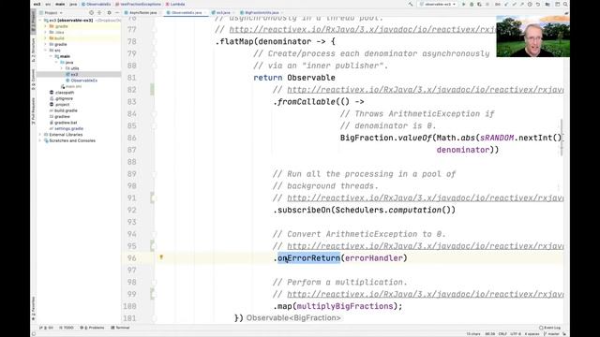This screenshot has height=337, width=600.
Task: Click testFractionExceptions breadcrumb
Action: coord(138,4)
